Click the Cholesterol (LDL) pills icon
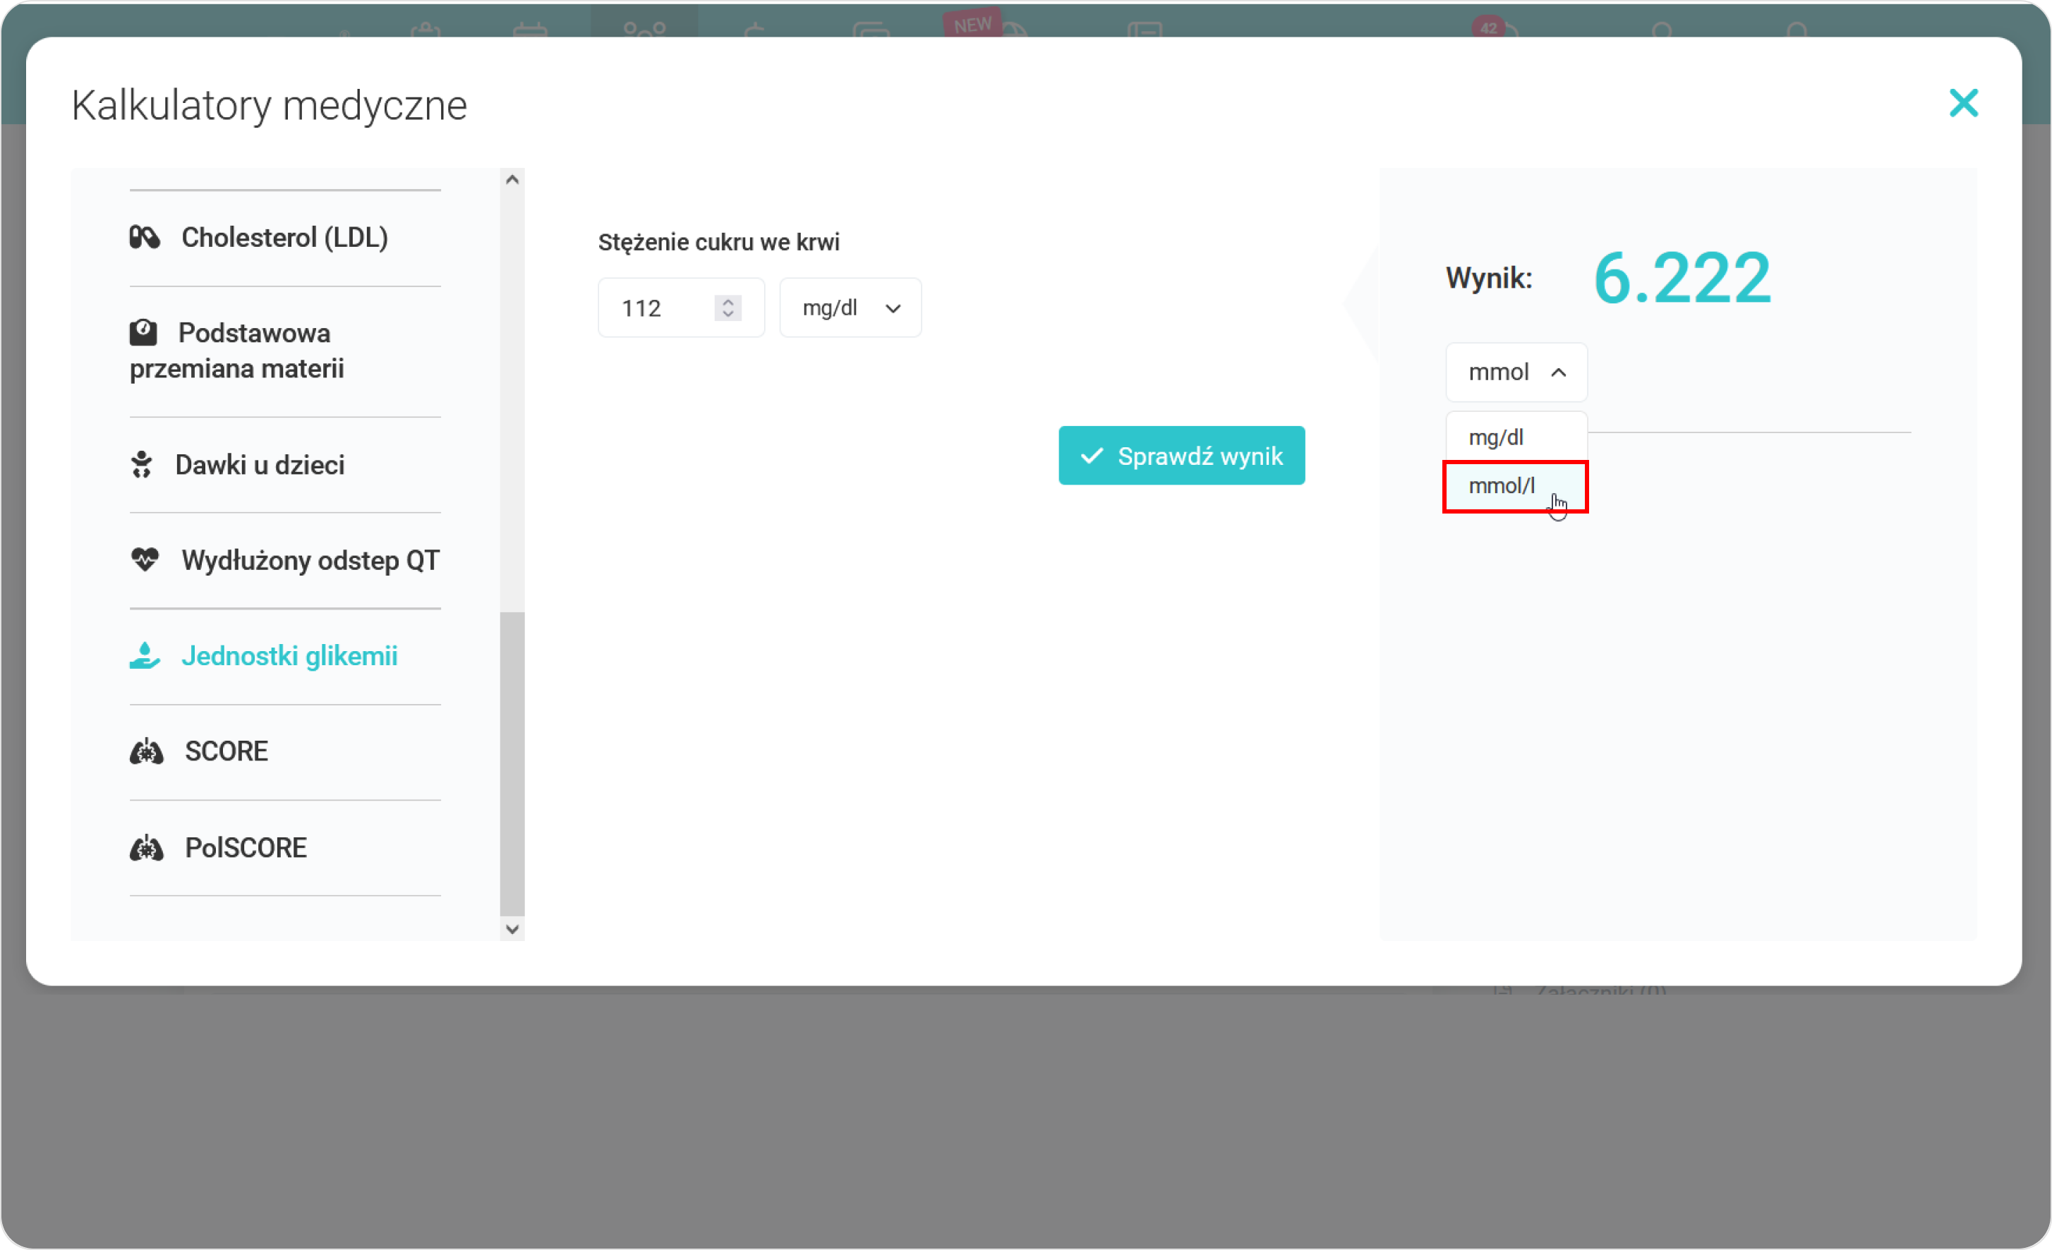The width and height of the screenshot is (2052, 1250). (x=144, y=237)
